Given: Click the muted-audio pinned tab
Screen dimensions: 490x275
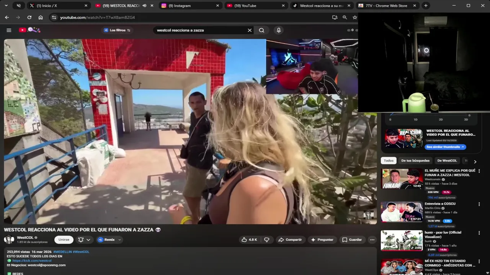Looking at the screenshot, I should click(19, 6).
